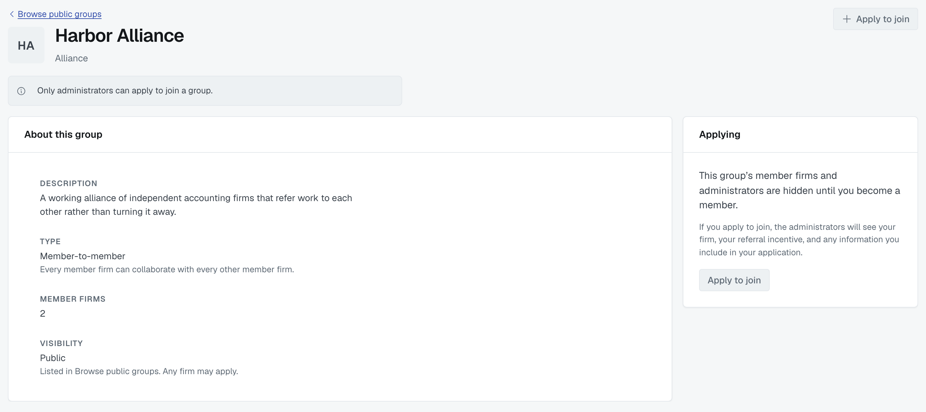Click the 'Applying' panel heading
Viewport: 926px width, 412px height.
coord(719,134)
